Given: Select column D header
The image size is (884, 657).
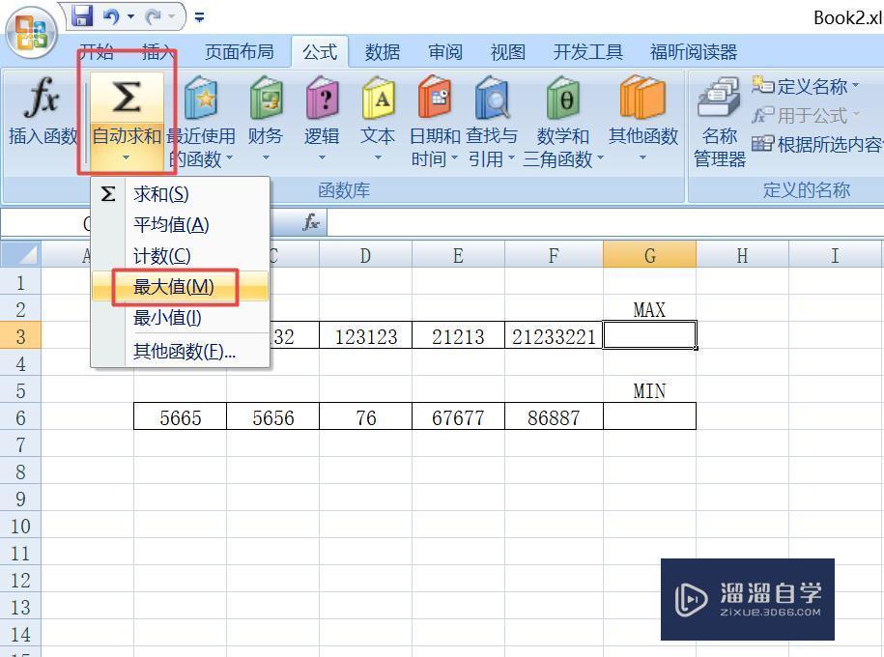Looking at the screenshot, I should click(x=365, y=255).
